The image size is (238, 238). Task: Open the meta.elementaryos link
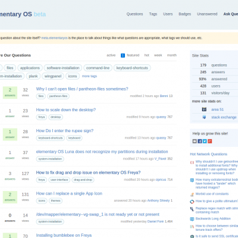[54, 38]
